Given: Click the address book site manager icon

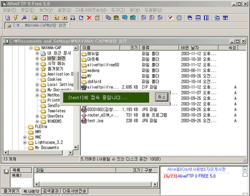Looking at the screenshot, I should coord(7,17).
